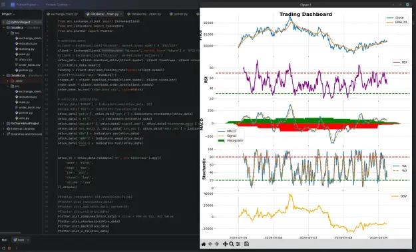Expand the PyCharmMiscProject node
Viewport: 416px width, 252px height.
coord(4,124)
